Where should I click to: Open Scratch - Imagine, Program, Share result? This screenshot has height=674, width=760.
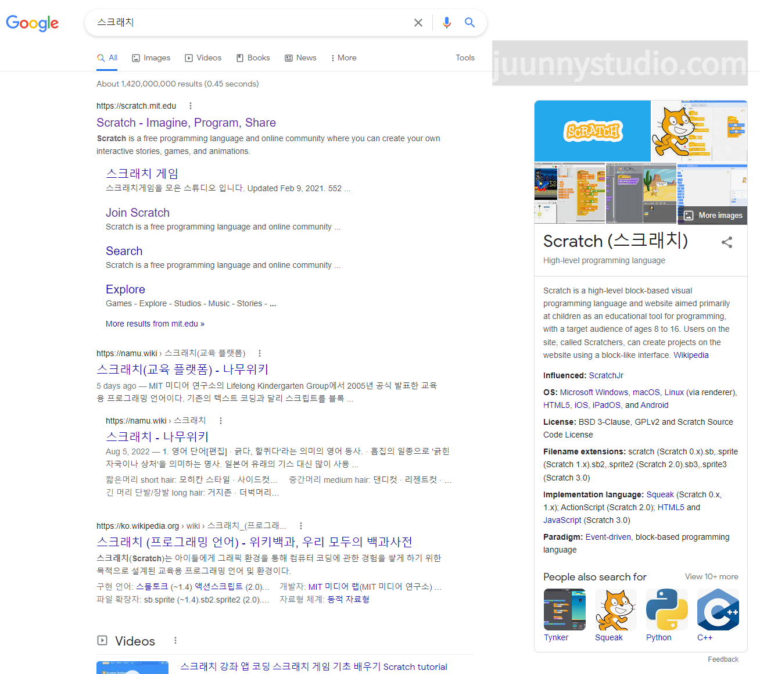tap(186, 123)
